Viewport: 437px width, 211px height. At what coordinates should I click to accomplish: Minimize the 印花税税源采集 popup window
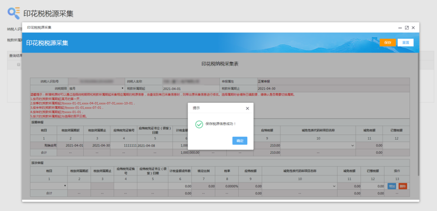400,28
